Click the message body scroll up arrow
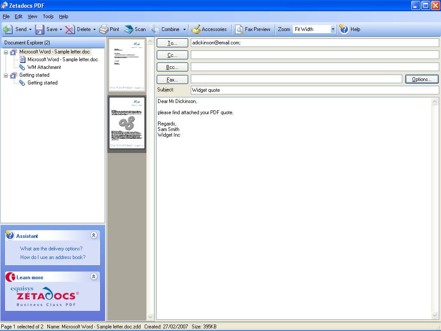The width and height of the screenshot is (441, 331). coord(435,101)
